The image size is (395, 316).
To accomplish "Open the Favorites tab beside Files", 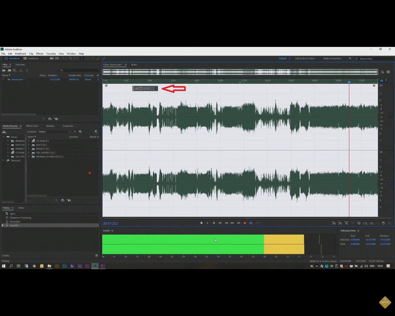I will 20,65.
